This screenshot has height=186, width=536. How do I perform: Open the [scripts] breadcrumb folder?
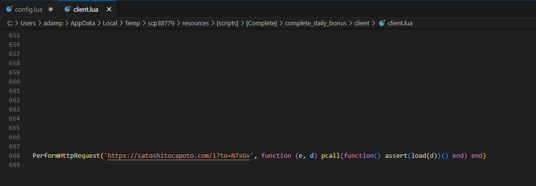[227, 23]
